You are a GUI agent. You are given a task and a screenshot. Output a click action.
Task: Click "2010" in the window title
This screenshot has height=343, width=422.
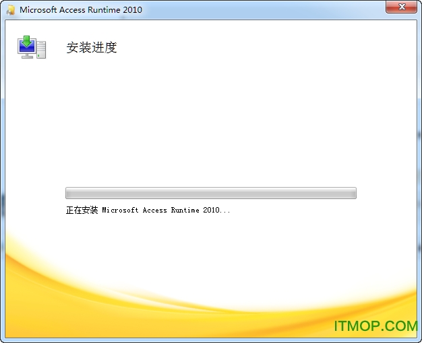pyautogui.click(x=132, y=10)
